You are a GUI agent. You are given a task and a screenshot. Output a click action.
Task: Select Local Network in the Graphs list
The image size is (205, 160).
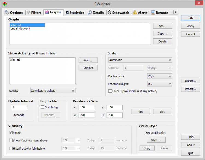[20, 29]
